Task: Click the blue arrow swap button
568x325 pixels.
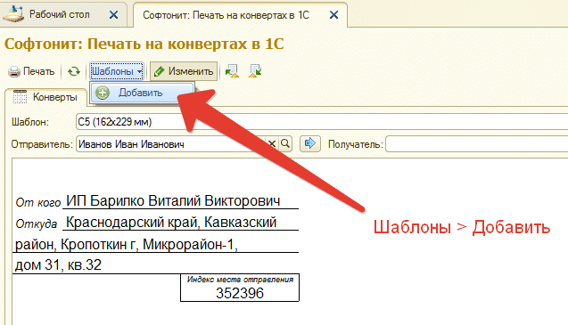Action: click(310, 143)
